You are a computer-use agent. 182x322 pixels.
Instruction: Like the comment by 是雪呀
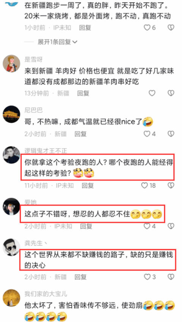152,94
